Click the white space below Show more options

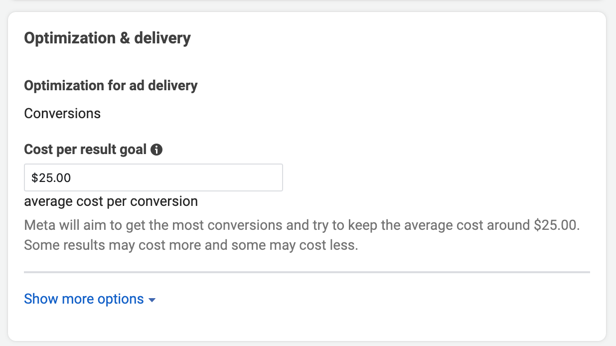(x=307, y=324)
